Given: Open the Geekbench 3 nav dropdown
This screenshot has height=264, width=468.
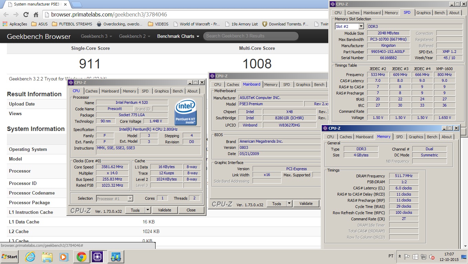Looking at the screenshot, I should pos(96,36).
